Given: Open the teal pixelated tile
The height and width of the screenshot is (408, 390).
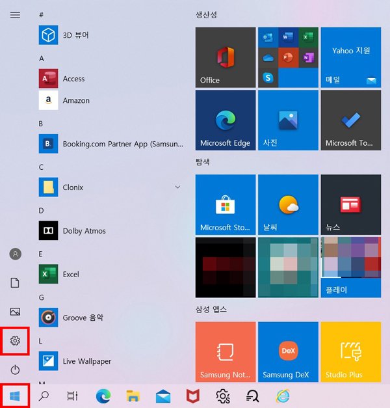Looking at the screenshot, I should 288,267.
